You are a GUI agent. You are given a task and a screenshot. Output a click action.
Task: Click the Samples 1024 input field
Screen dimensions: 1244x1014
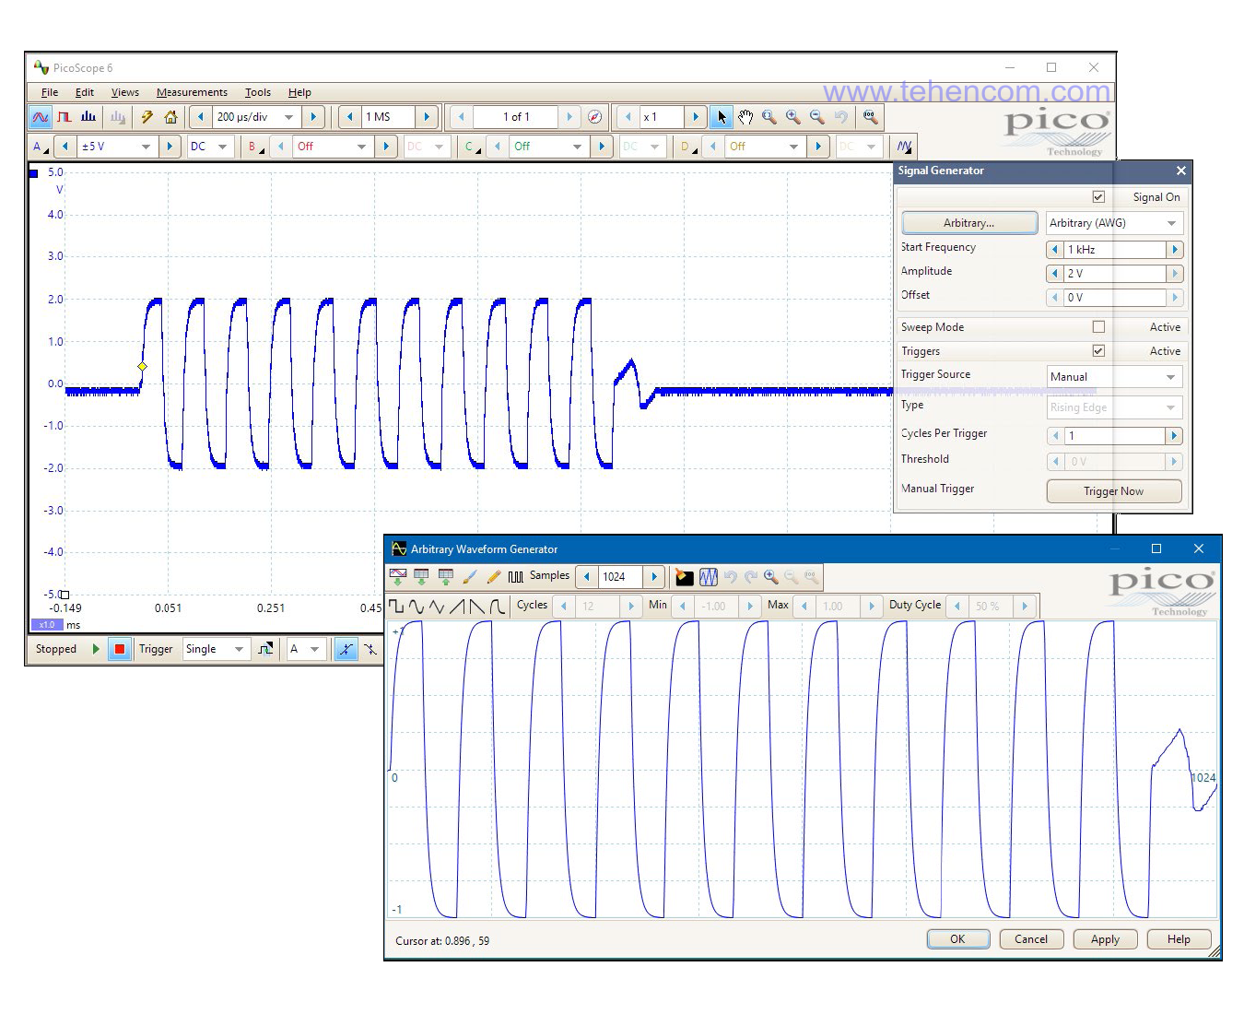pyautogui.click(x=621, y=577)
